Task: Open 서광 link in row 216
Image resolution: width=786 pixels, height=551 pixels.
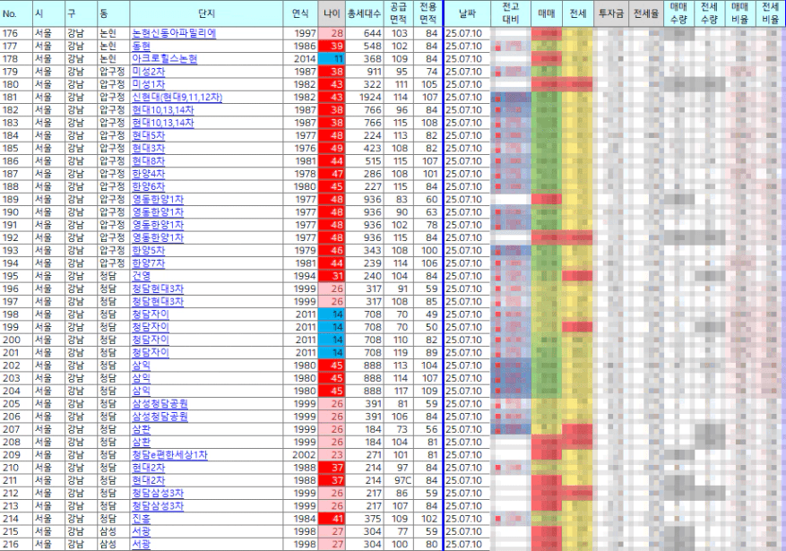Action: pos(141,545)
